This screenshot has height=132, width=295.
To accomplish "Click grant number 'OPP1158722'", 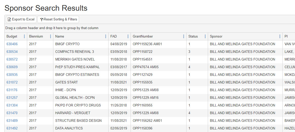I will (143, 52).
